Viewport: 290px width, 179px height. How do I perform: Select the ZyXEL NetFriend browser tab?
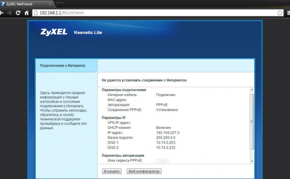click(27, 4)
